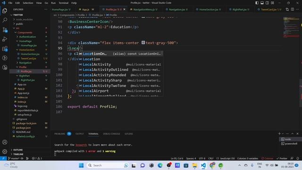Open tailwind.config.js in the explorer

coord(25,136)
